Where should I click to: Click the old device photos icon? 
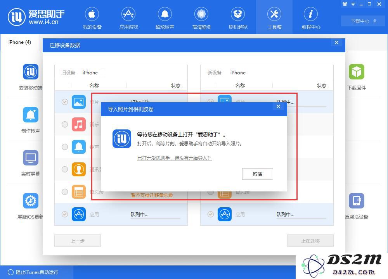pos(79,102)
